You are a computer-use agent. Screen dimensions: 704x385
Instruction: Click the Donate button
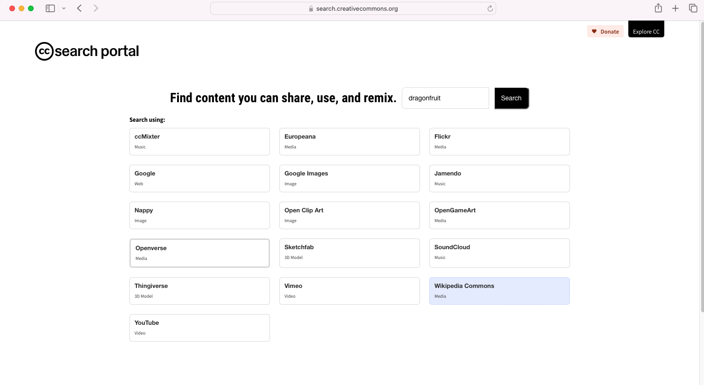coord(605,31)
